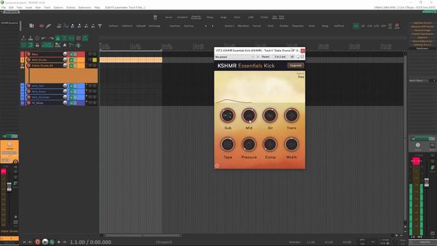The width and height of the screenshot is (437, 246).
Task: Click the grid lines icon in toolbar
Action: [x=79, y=38]
